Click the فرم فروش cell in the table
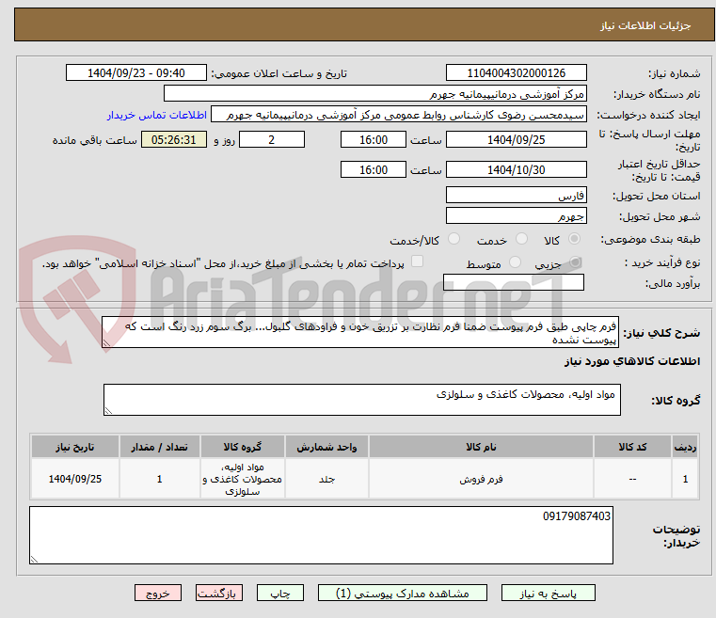Image resolution: width=716 pixels, height=618 pixels. (481, 479)
